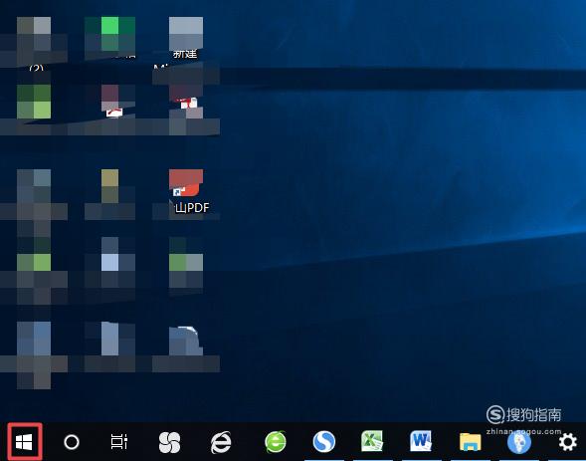The width and height of the screenshot is (586, 461).
Task: Select the 新建 desktop icon
Action: [186, 38]
